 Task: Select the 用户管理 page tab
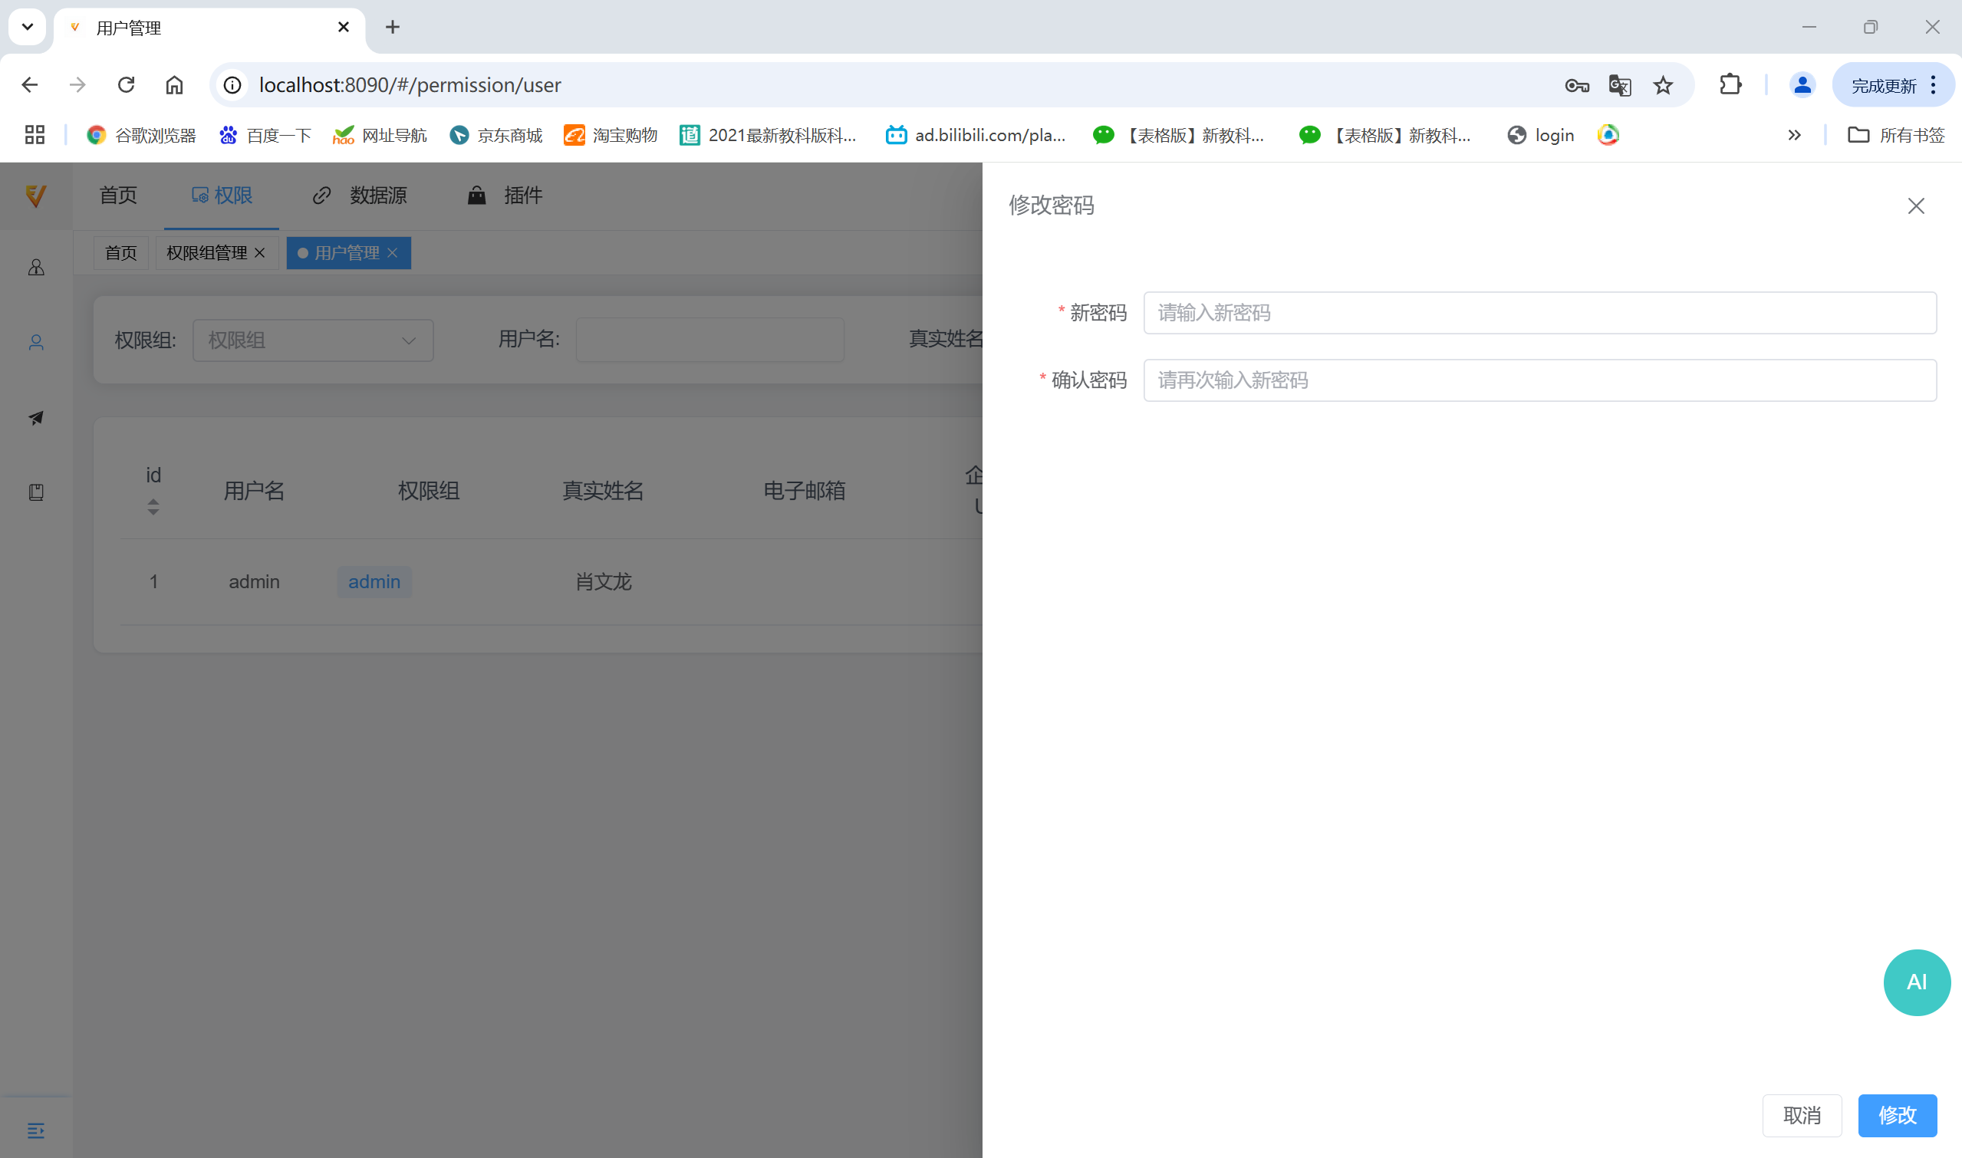click(347, 253)
